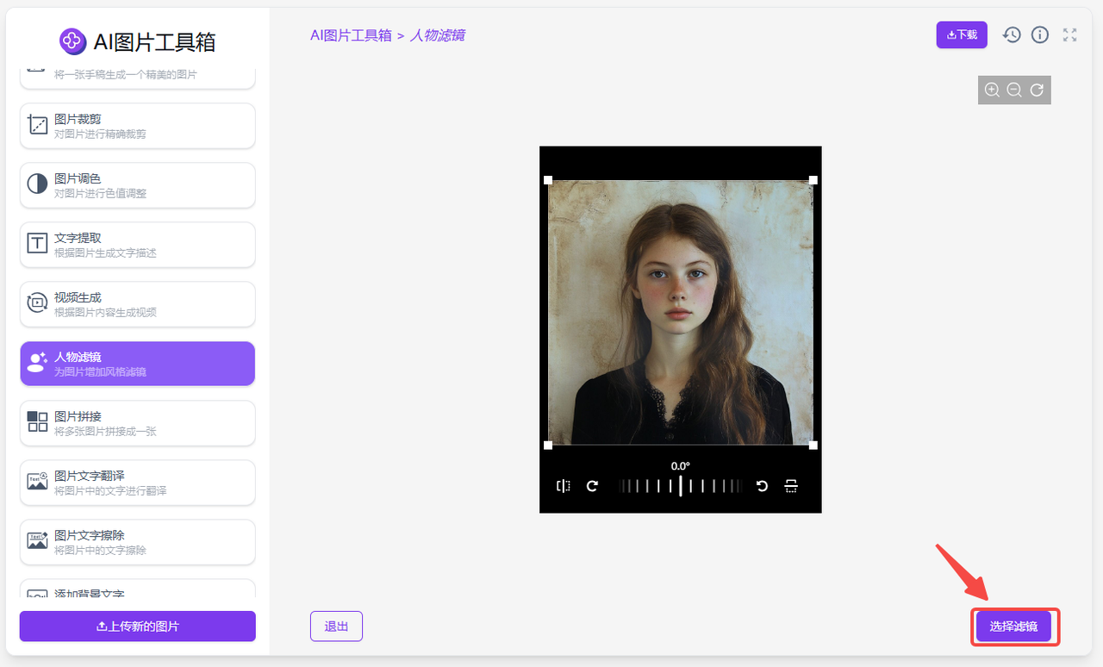Viewport: 1103px width, 667px height.
Task: Flip image vertically icon
Action: (791, 486)
